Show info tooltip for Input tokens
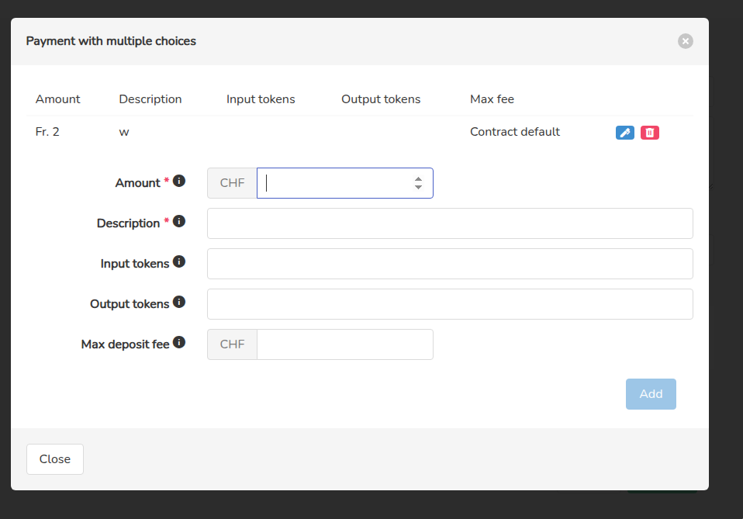This screenshot has height=519, width=743. tap(178, 261)
